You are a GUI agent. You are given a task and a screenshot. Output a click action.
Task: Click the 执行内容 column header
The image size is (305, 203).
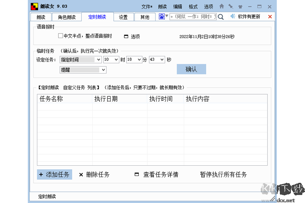pyautogui.click(x=225, y=99)
